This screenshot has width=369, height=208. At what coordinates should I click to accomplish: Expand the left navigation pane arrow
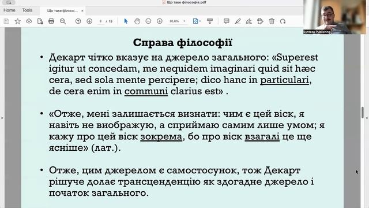point(2,118)
